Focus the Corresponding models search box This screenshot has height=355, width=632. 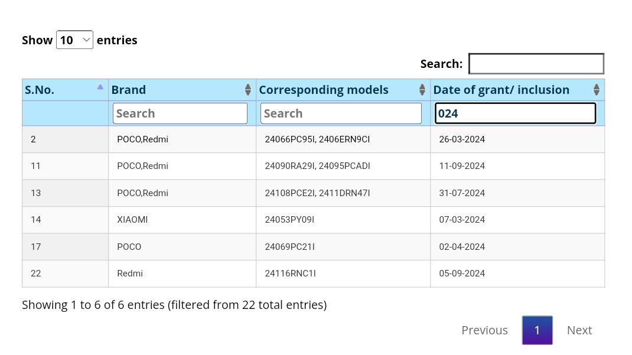click(x=341, y=113)
